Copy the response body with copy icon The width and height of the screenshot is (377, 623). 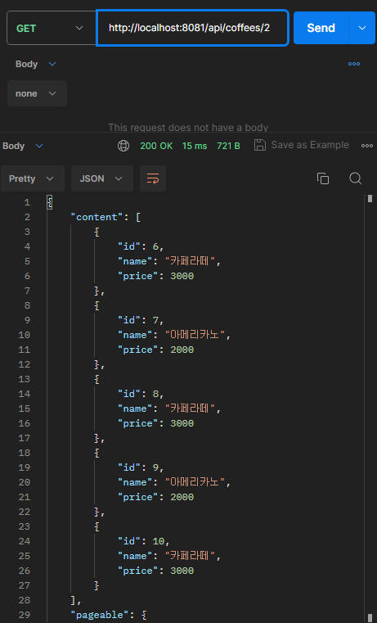pos(323,178)
